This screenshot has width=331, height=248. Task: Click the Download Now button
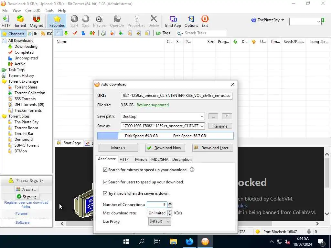pos(165,148)
